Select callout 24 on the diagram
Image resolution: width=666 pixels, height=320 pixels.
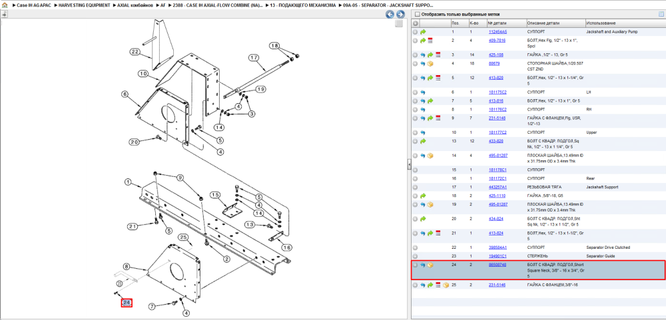pyautogui.click(x=127, y=303)
